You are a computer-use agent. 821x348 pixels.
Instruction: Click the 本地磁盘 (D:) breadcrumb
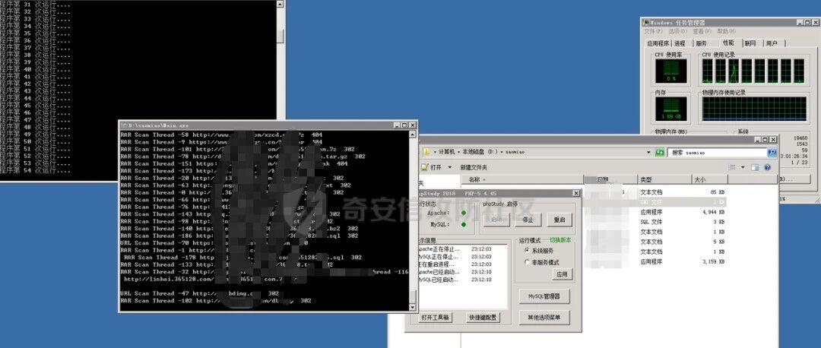point(480,152)
